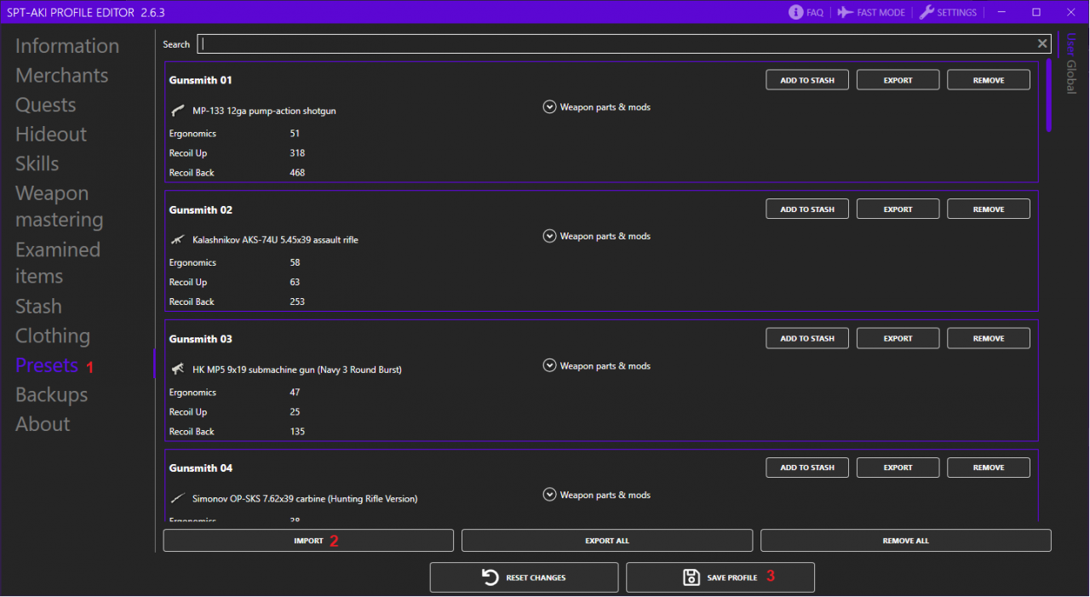This screenshot has height=597, width=1090.
Task: Click Gunsmith 02 Ergonomics value 58
Action: [295, 263]
